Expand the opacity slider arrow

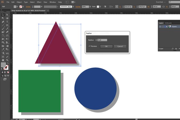point(90,7)
